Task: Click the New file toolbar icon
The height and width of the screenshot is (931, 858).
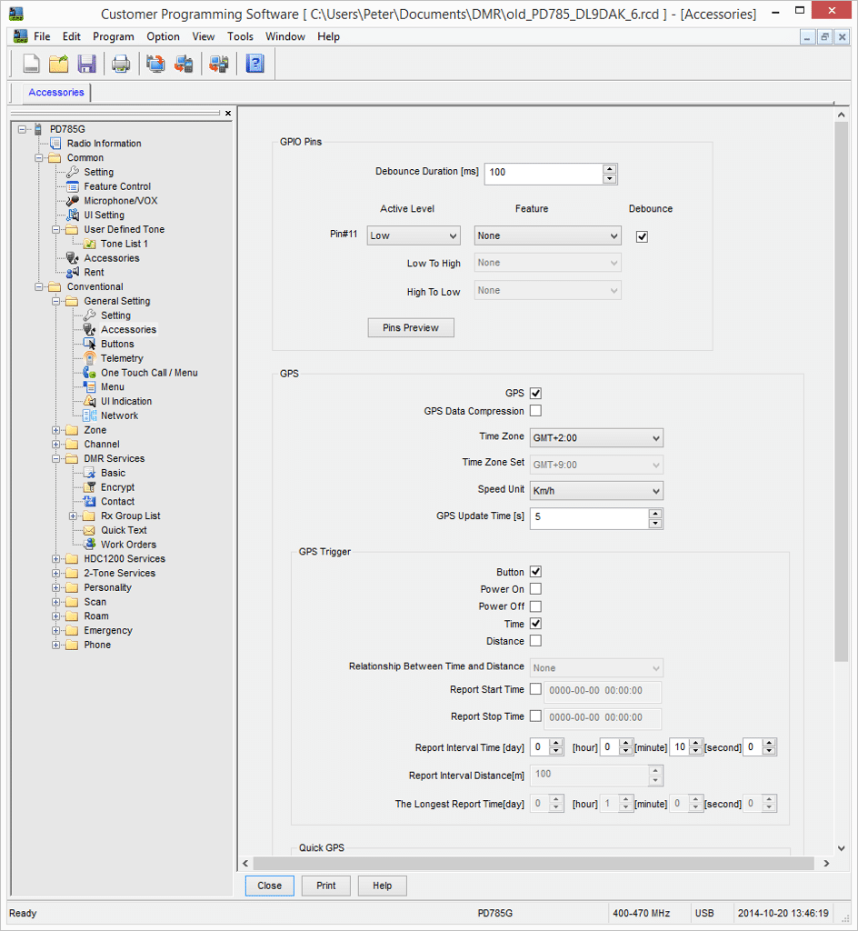Action: coord(31,64)
